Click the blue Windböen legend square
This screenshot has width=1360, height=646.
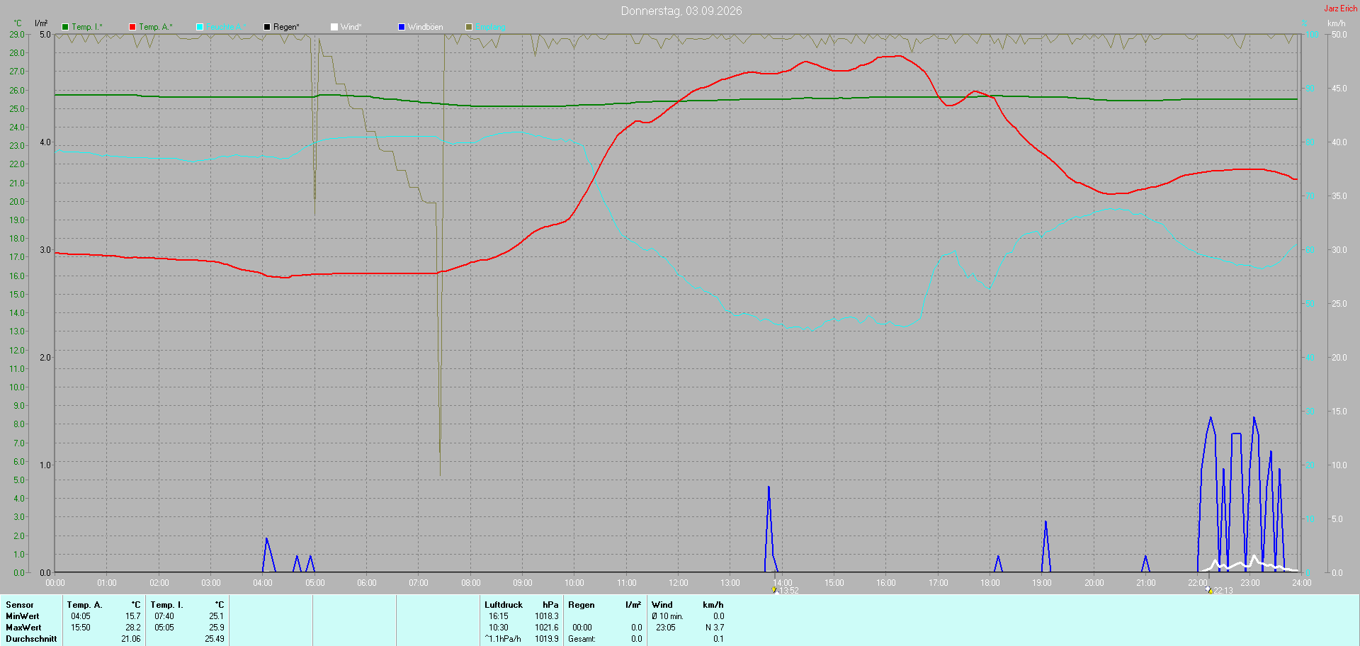click(x=402, y=27)
